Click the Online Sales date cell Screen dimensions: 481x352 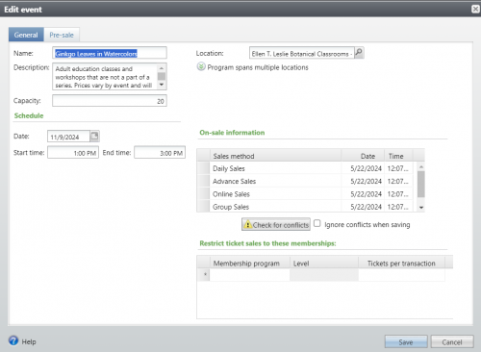(363, 194)
